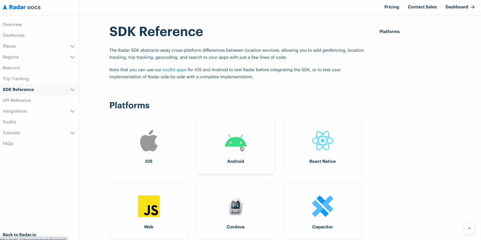The width and height of the screenshot is (481, 240).
Task: Open Overview in the sidebar
Action: 12,25
